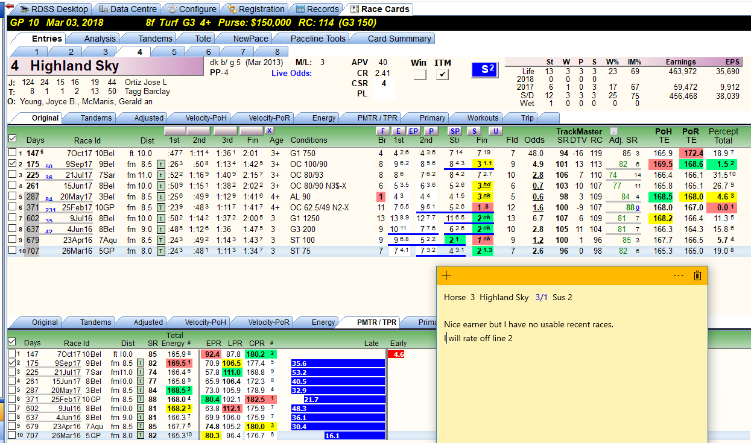
Task: Click the small X button above Age
Action: (x=269, y=131)
